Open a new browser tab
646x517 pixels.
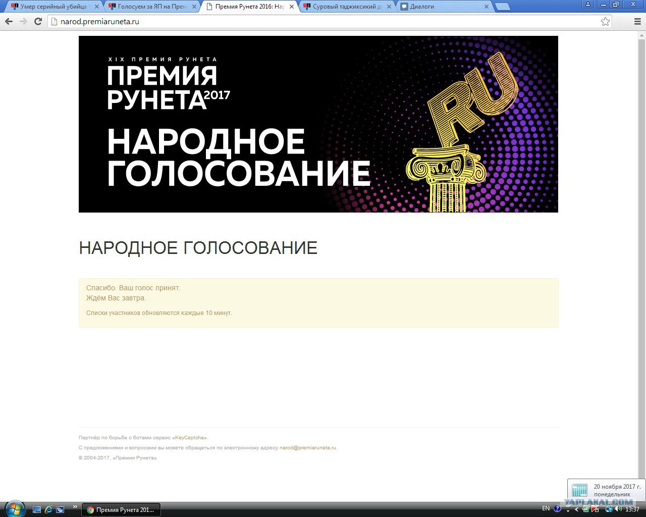502,7
